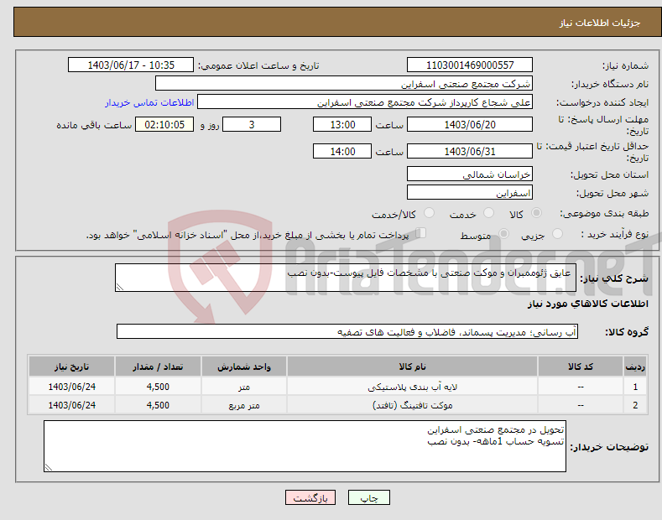This screenshot has height=520, width=662.
Task: Click the price validity date 1403/06/31
Action: click(470, 151)
